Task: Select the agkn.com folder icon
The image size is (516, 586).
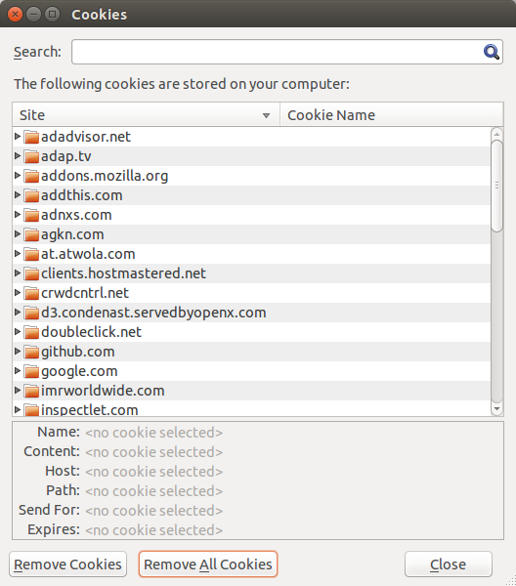Action: click(31, 234)
